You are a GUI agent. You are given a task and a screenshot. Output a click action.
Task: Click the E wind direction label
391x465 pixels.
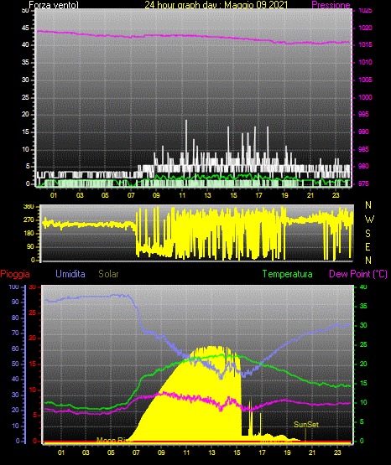click(368, 246)
